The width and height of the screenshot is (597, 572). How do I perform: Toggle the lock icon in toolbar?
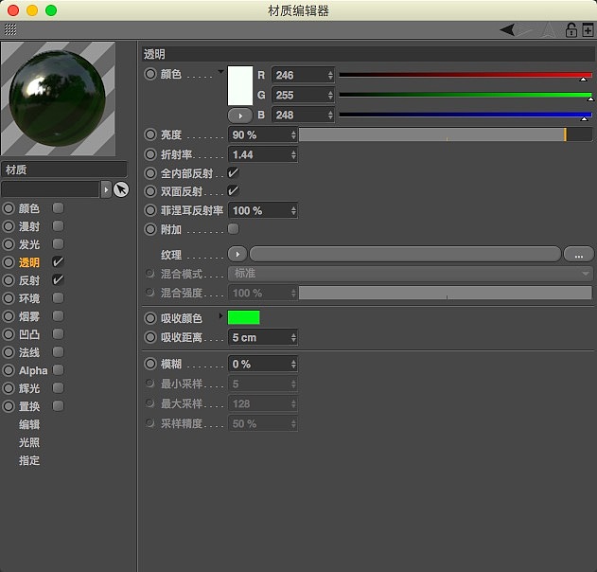click(x=571, y=29)
